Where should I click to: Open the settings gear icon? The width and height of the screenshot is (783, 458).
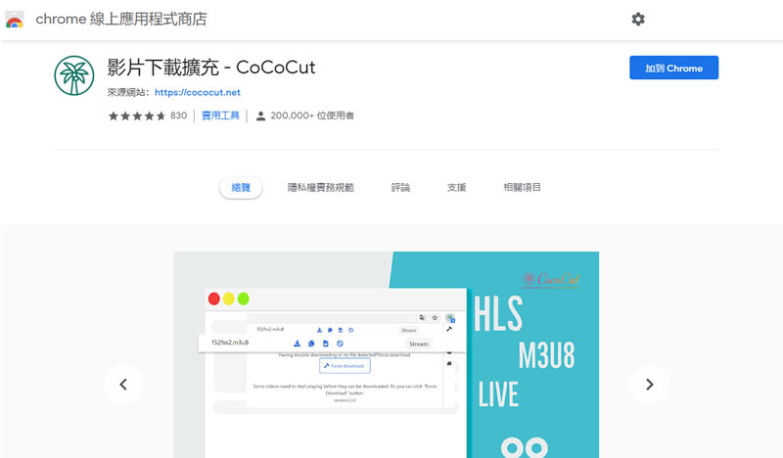coord(638,19)
